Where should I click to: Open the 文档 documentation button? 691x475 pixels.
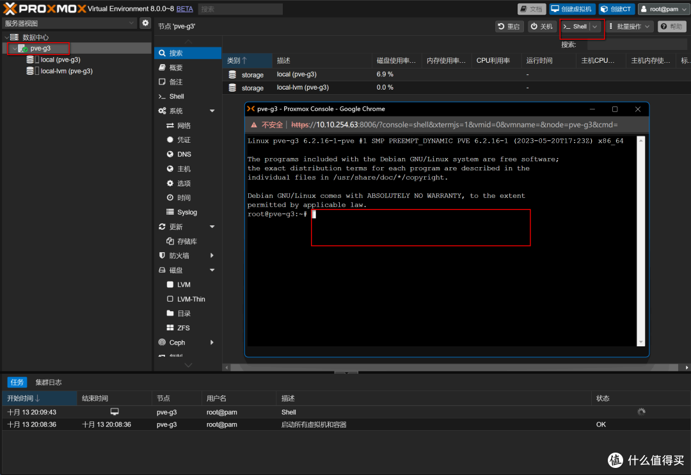point(532,9)
